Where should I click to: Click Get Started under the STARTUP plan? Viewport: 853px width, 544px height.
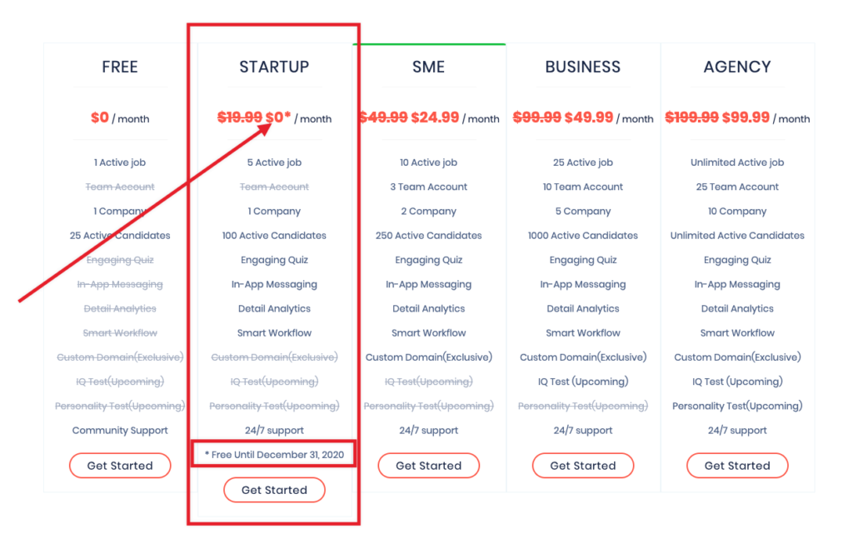[x=274, y=490]
